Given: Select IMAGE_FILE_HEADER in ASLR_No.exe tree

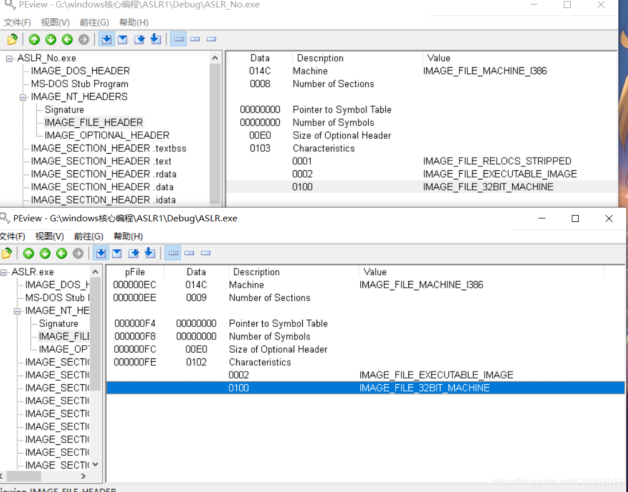Looking at the screenshot, I should click(93, 123).
